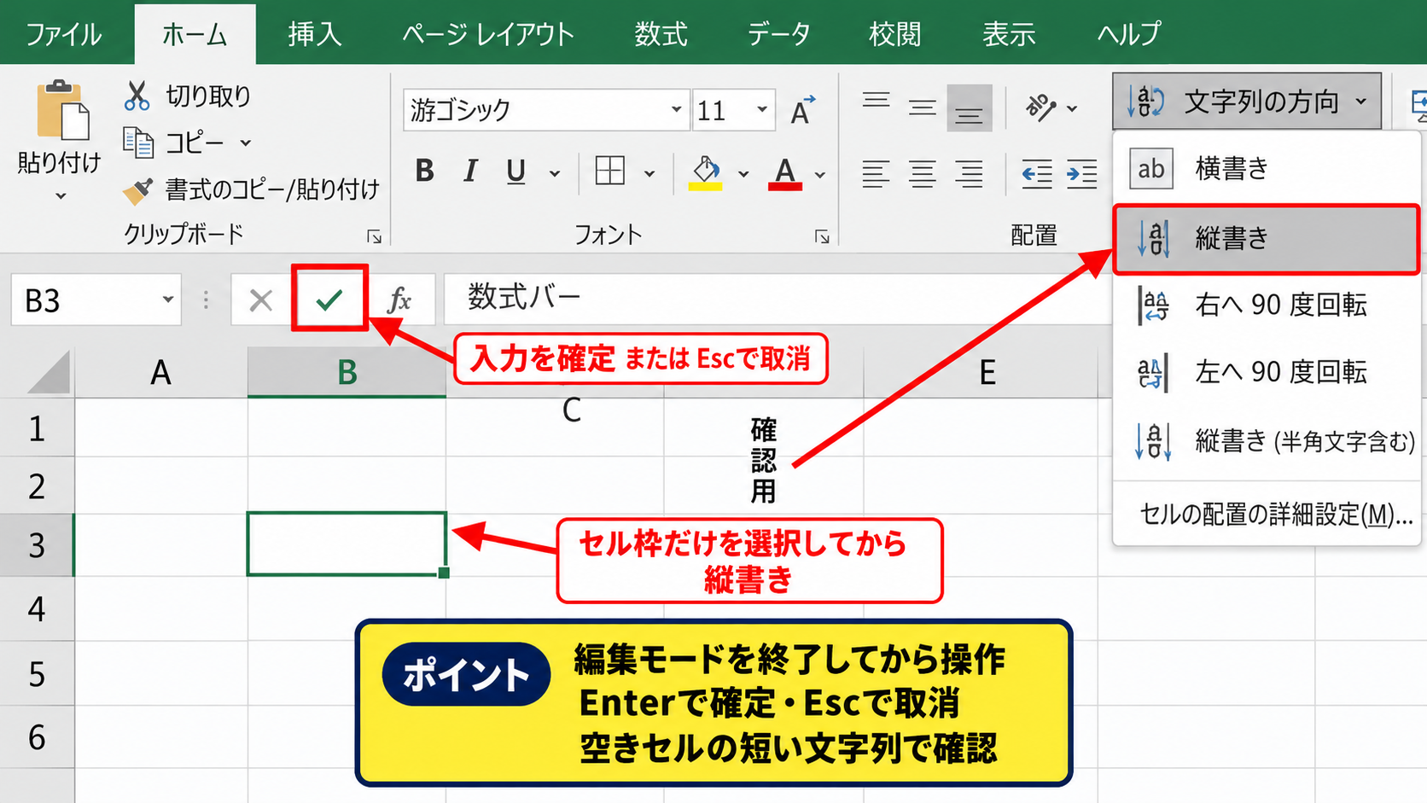Decrease the indent
Screen dimensions: 1427x803
[x=1036, y=175]
